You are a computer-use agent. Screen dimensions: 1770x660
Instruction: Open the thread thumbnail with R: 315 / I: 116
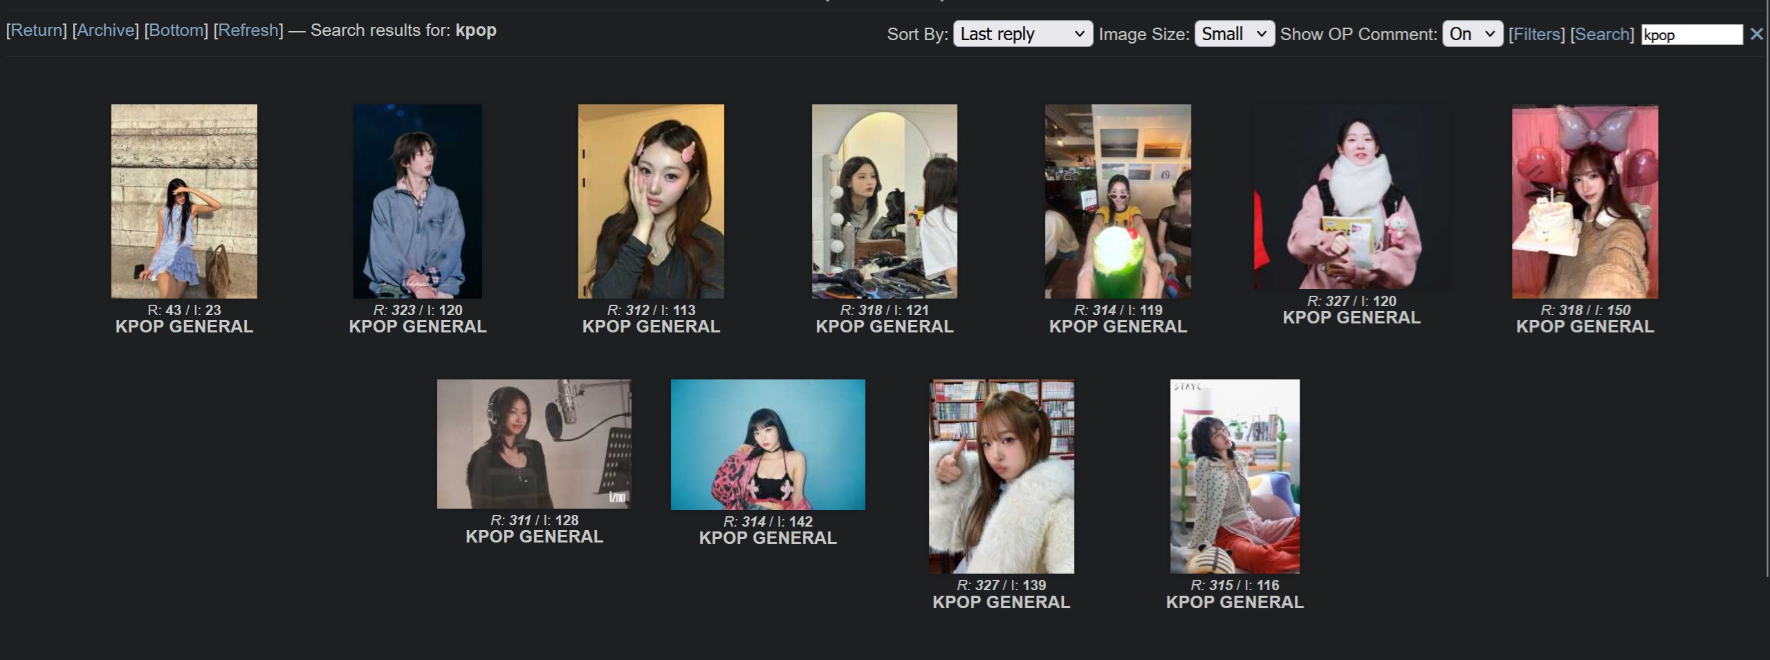click(x=1235, y=476)
